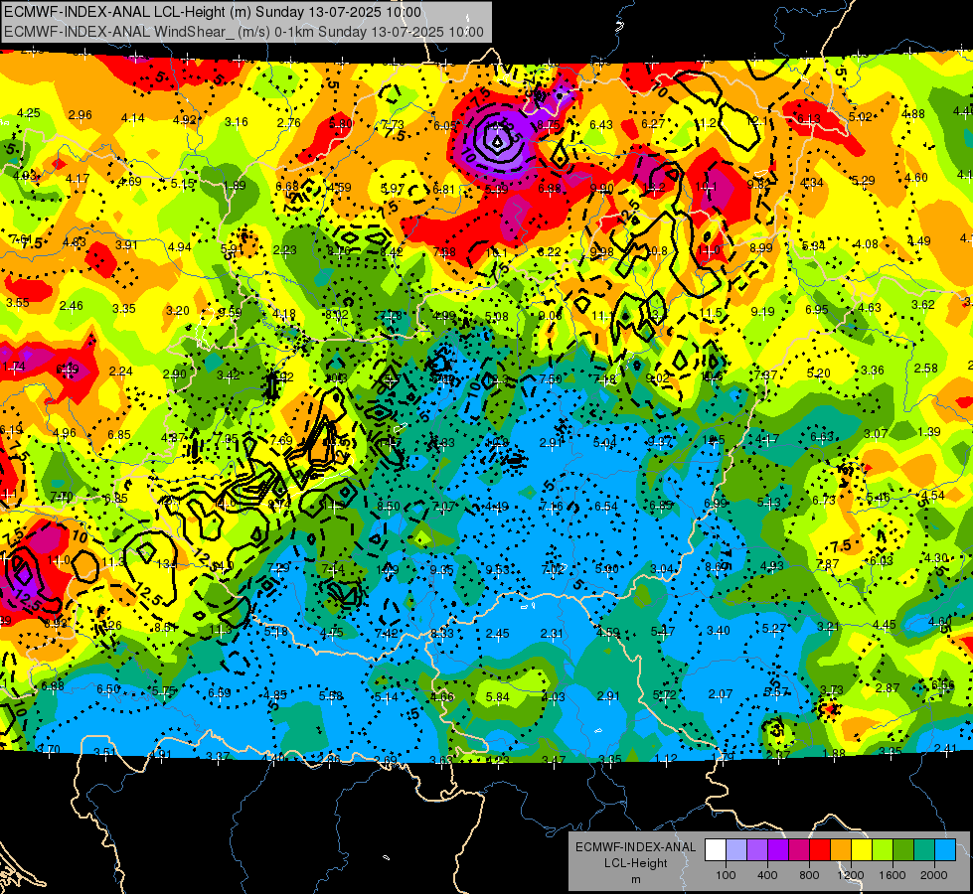Click the legend label '100'

pos(726,875)
